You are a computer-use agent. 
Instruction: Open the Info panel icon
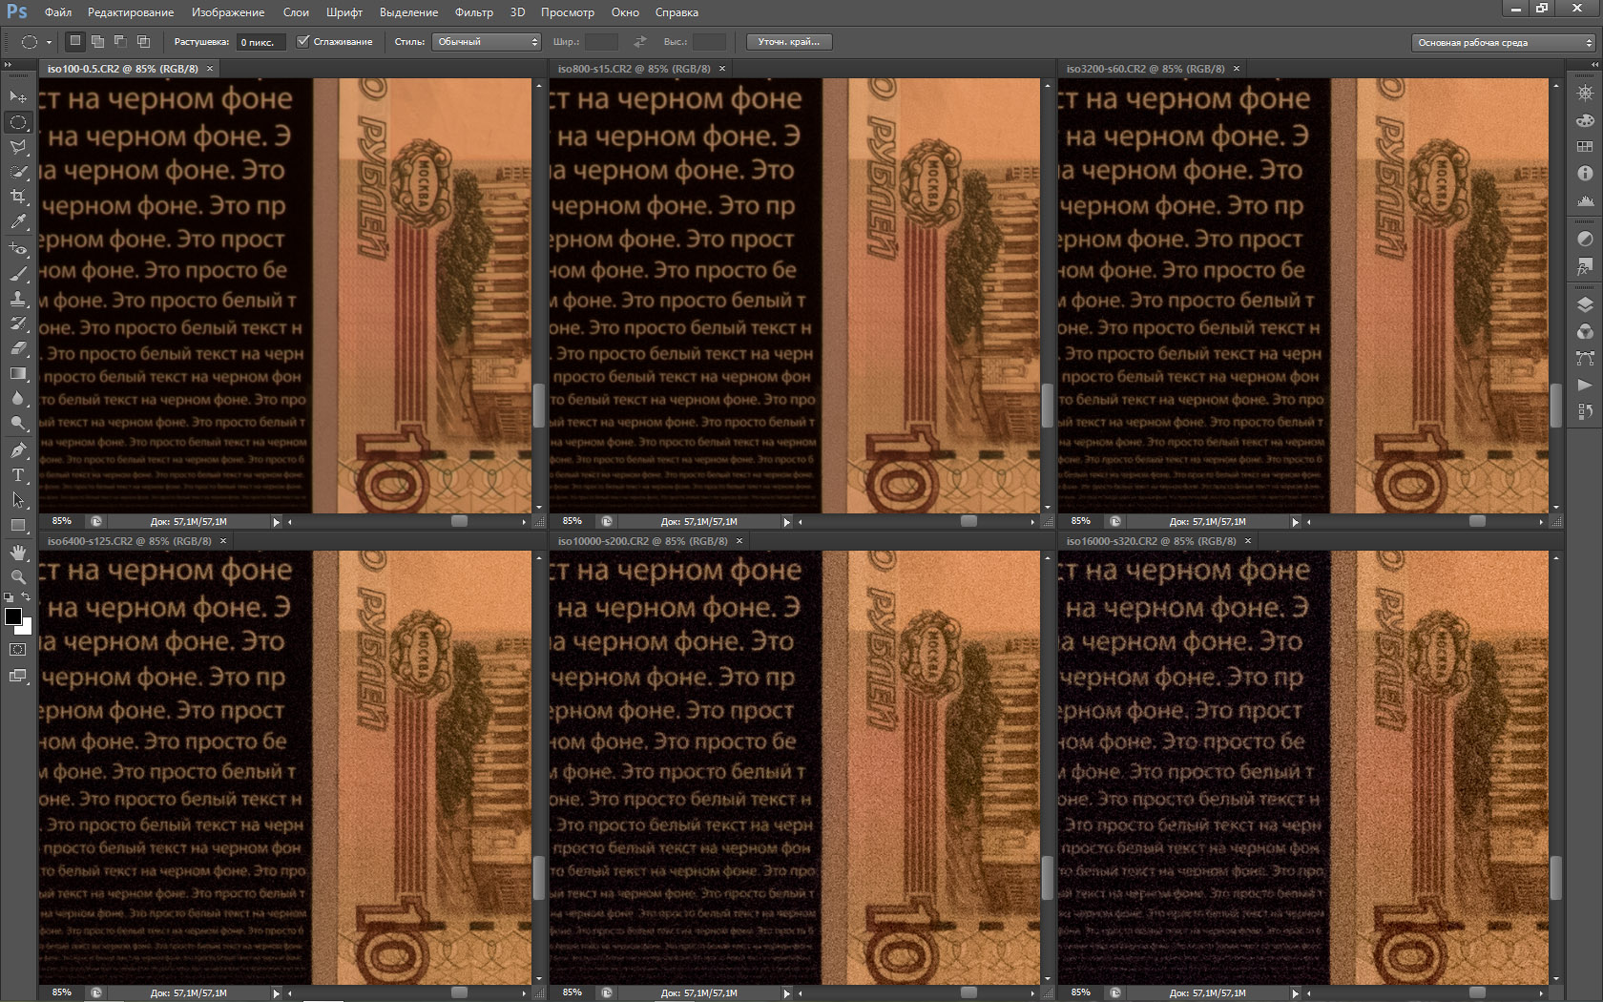(1585, 174)
